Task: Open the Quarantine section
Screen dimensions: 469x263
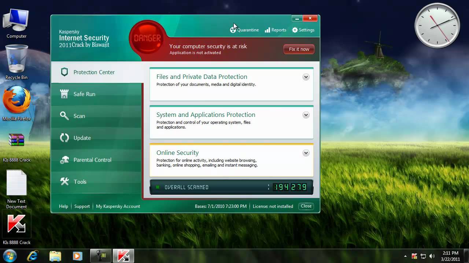Action: pyautogui.click(x=244, y=30)
